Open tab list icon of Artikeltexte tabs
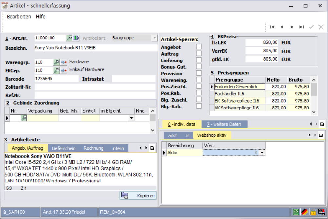 [x=152, y=148]
